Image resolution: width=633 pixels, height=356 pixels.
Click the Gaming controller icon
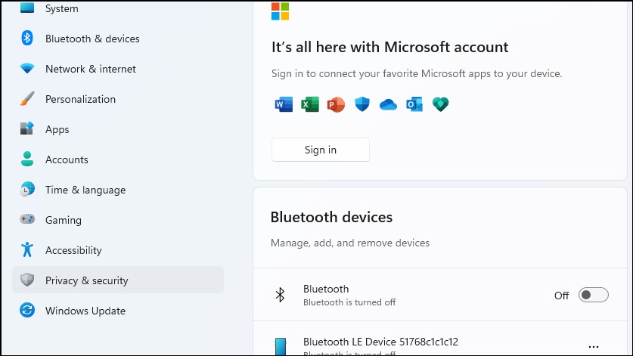[27, 219]
